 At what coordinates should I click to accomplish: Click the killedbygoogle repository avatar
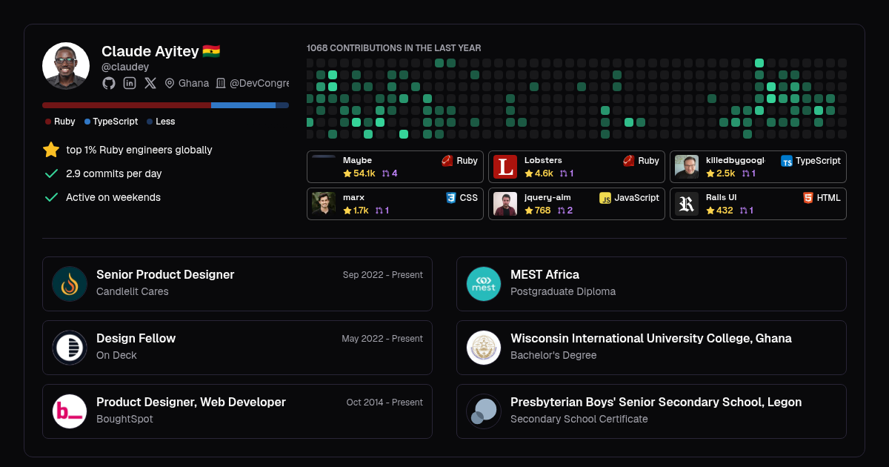click(x=687, y=167)
